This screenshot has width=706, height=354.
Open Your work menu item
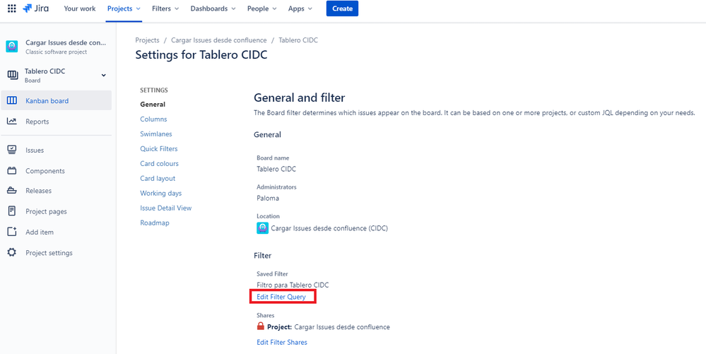[x=80, y=8]
